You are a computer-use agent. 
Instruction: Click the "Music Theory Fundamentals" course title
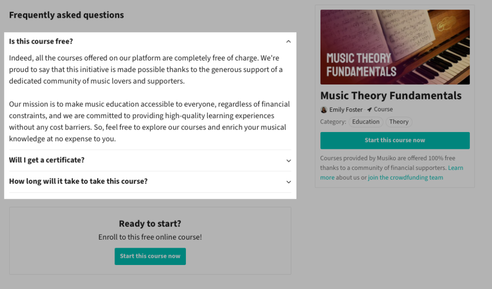point(391,96)
